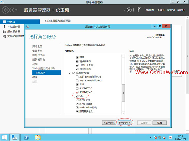This screenshot has width=189, height=141.
Task: Click the forward navigation arrow in Server Manager
Action: coord(12,10)
